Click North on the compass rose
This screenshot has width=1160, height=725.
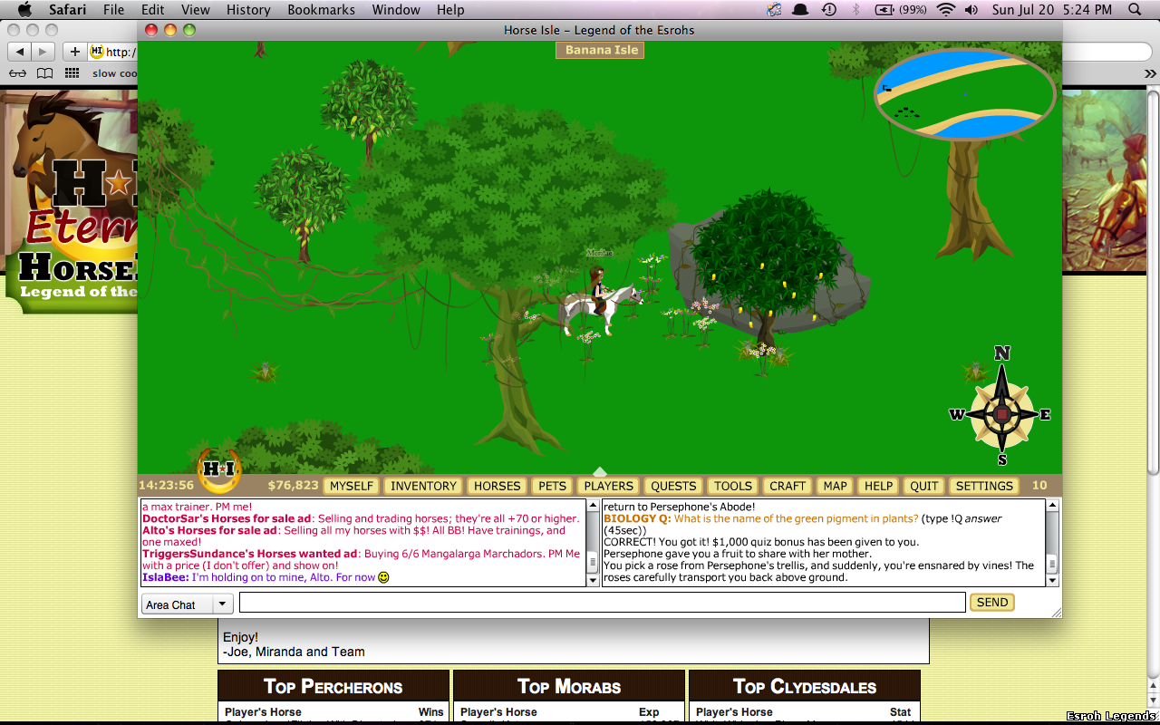click(x=1002, y=354)
